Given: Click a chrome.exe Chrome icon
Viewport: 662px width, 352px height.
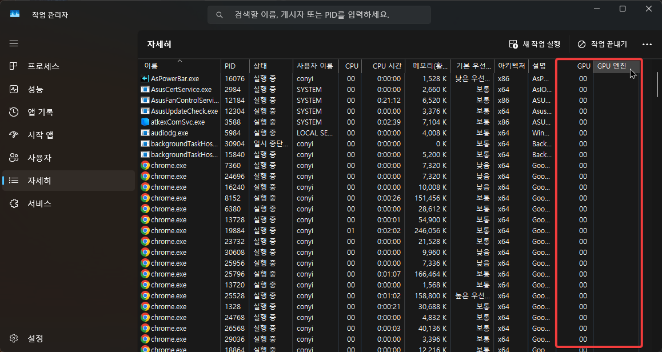Looking at the screenshot, I should tap(144, 165).
